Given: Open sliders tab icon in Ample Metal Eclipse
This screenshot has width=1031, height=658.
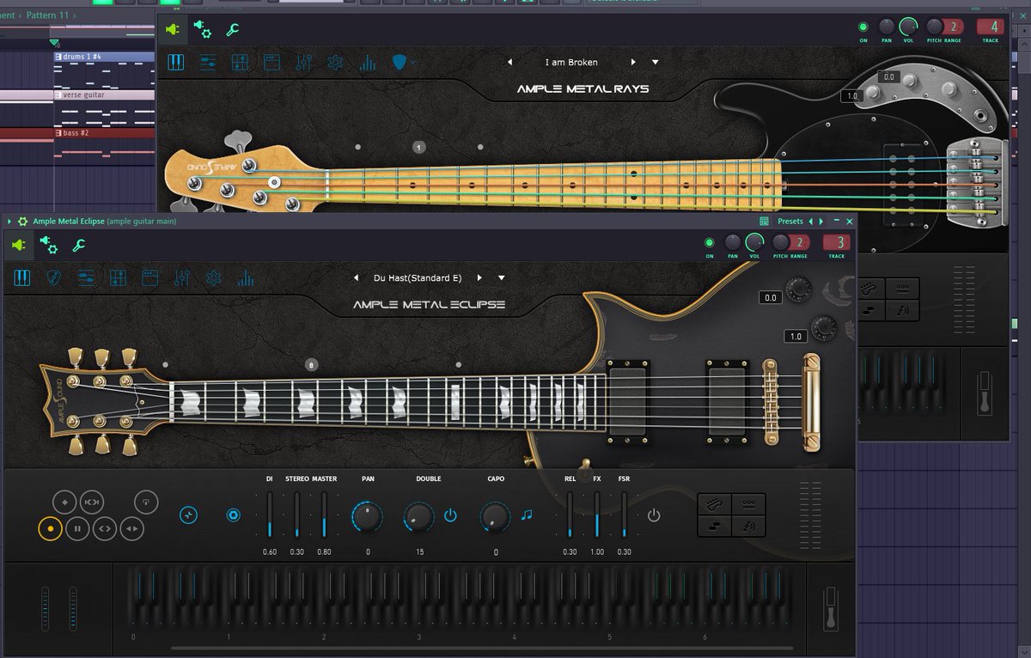Looking at the screenshot, I should click(x=86, y=277).
